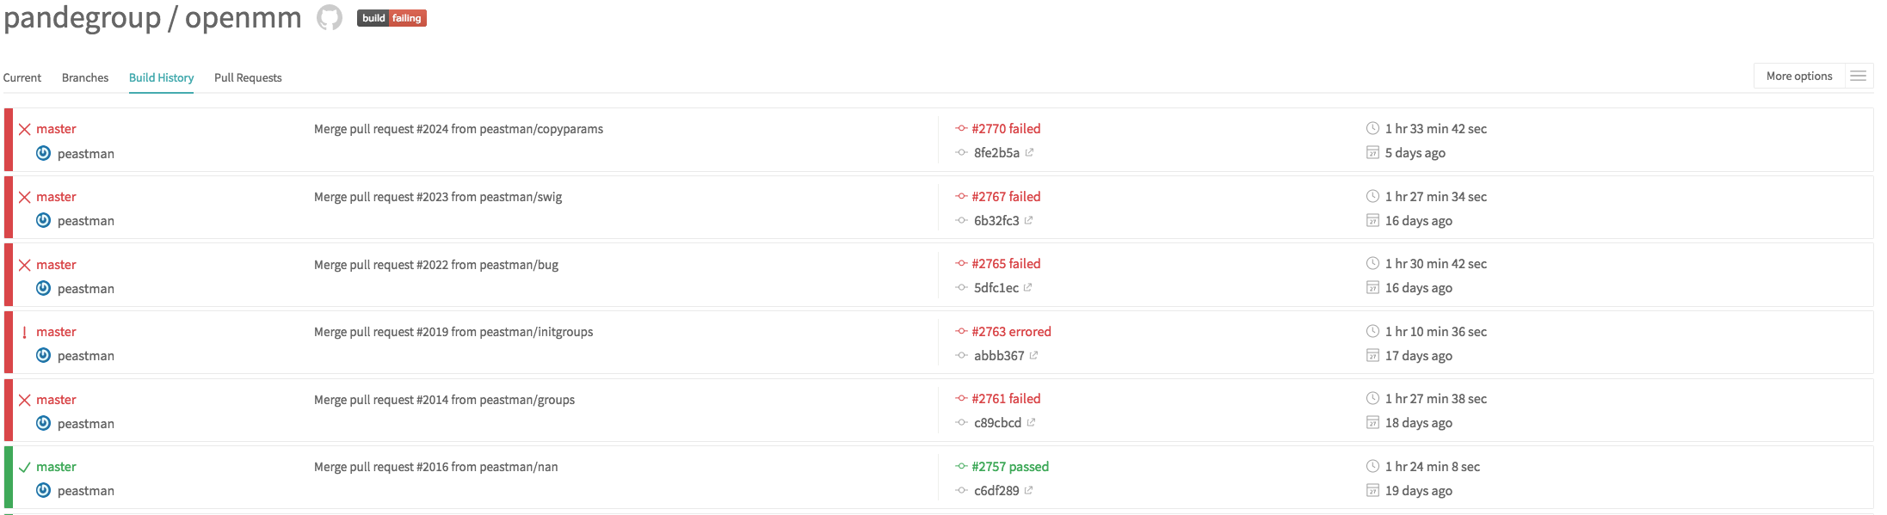
Task: Select the master branch label on build #2761
Action: pyautogui.click(x=56, y=399)
